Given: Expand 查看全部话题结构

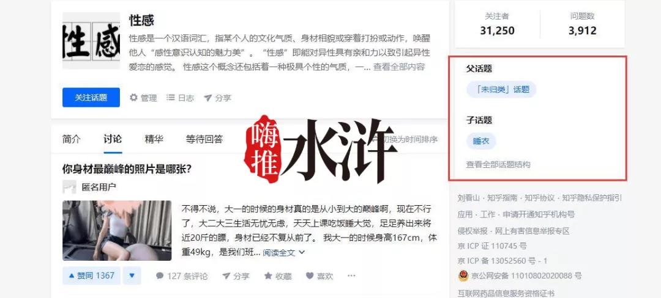Looking at the screenshot, I should 498,165.
